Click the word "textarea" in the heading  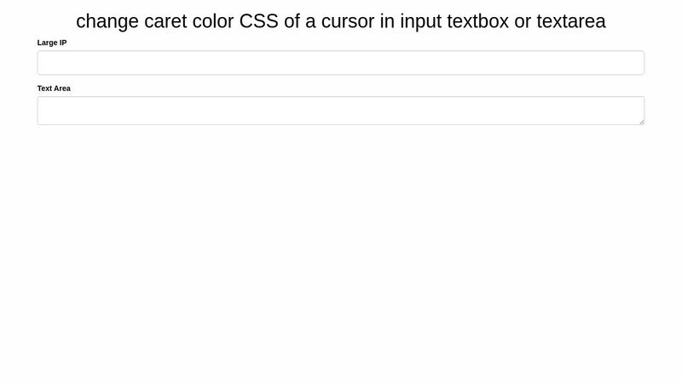[570, 21]
